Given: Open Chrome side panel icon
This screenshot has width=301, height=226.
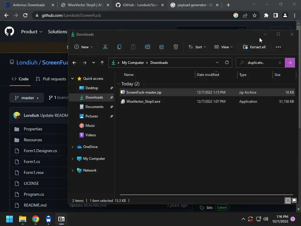Looking at the screenshot, I should [276, 15].
